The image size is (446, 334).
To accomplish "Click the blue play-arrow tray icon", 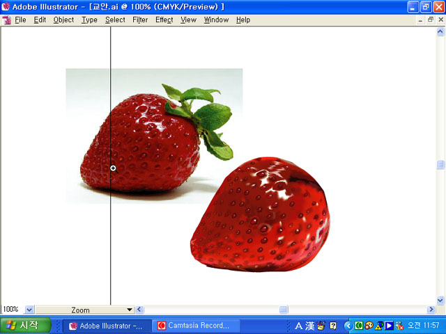I will tap(389, 326).
